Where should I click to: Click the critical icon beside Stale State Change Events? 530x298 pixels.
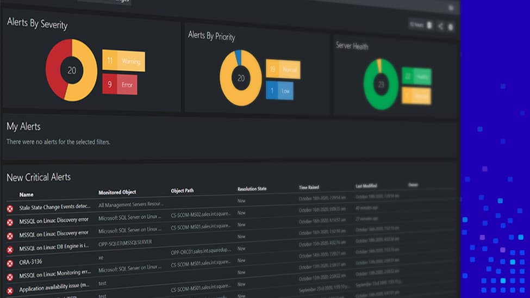[10, 209]
